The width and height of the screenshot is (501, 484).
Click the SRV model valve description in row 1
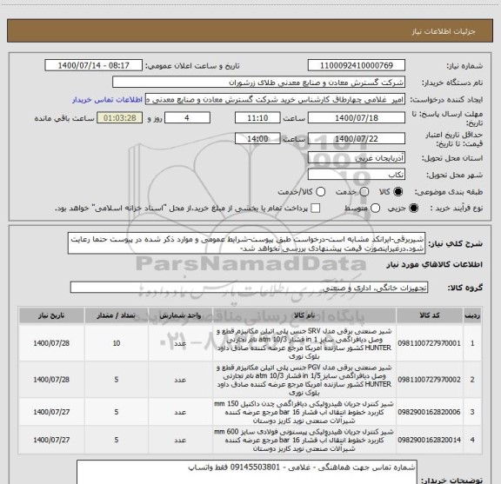coord(304,343)
